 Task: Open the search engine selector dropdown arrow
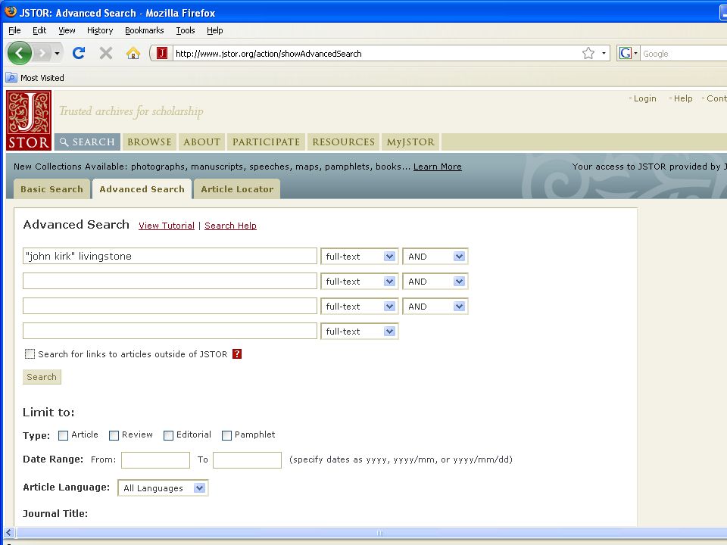635,53
